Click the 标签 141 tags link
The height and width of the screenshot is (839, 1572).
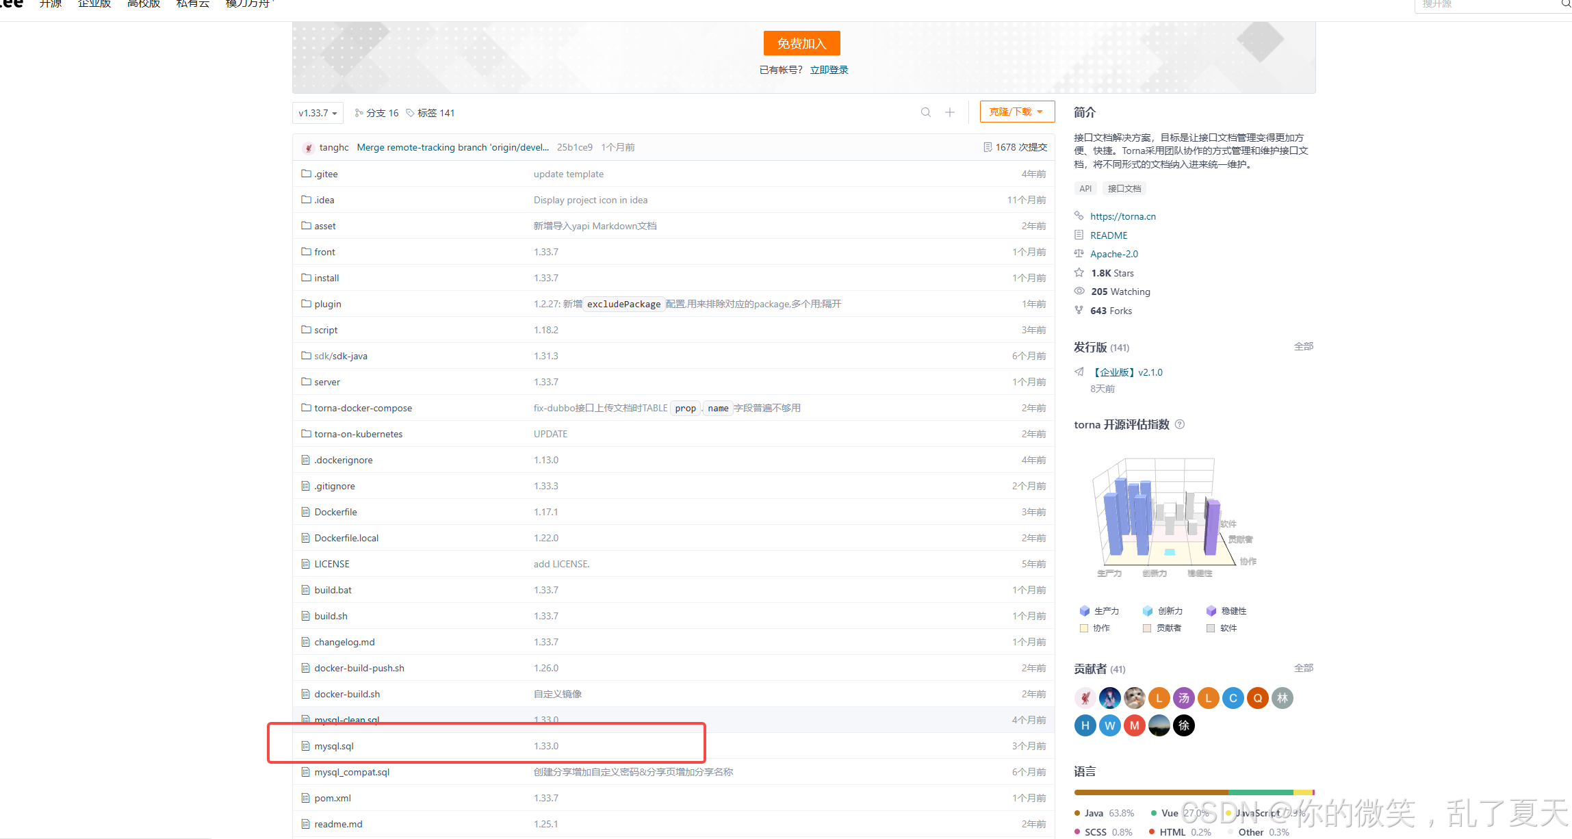[x=430, y=113]
